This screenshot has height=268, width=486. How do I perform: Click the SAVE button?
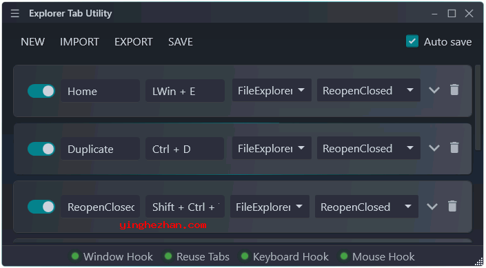(181, 42)
